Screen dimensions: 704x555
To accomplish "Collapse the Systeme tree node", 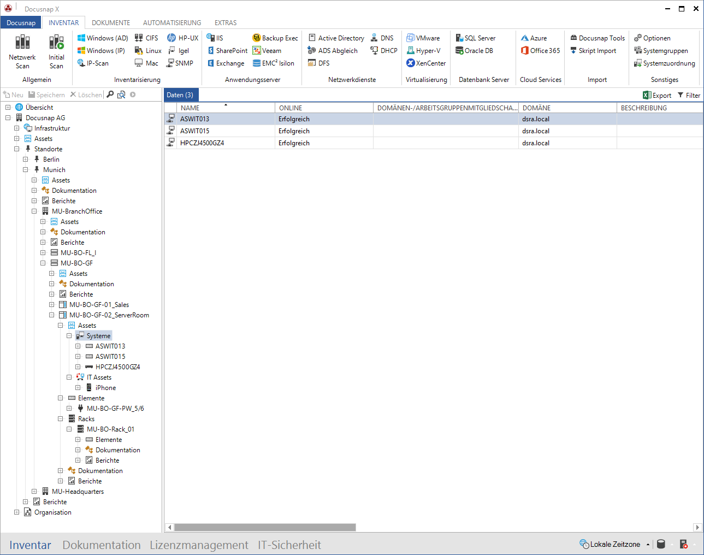I will click(69, 336).
